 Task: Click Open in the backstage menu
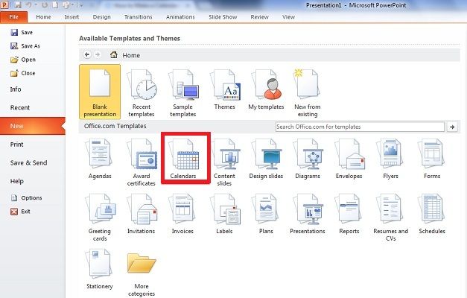click(x=22, y=60)
